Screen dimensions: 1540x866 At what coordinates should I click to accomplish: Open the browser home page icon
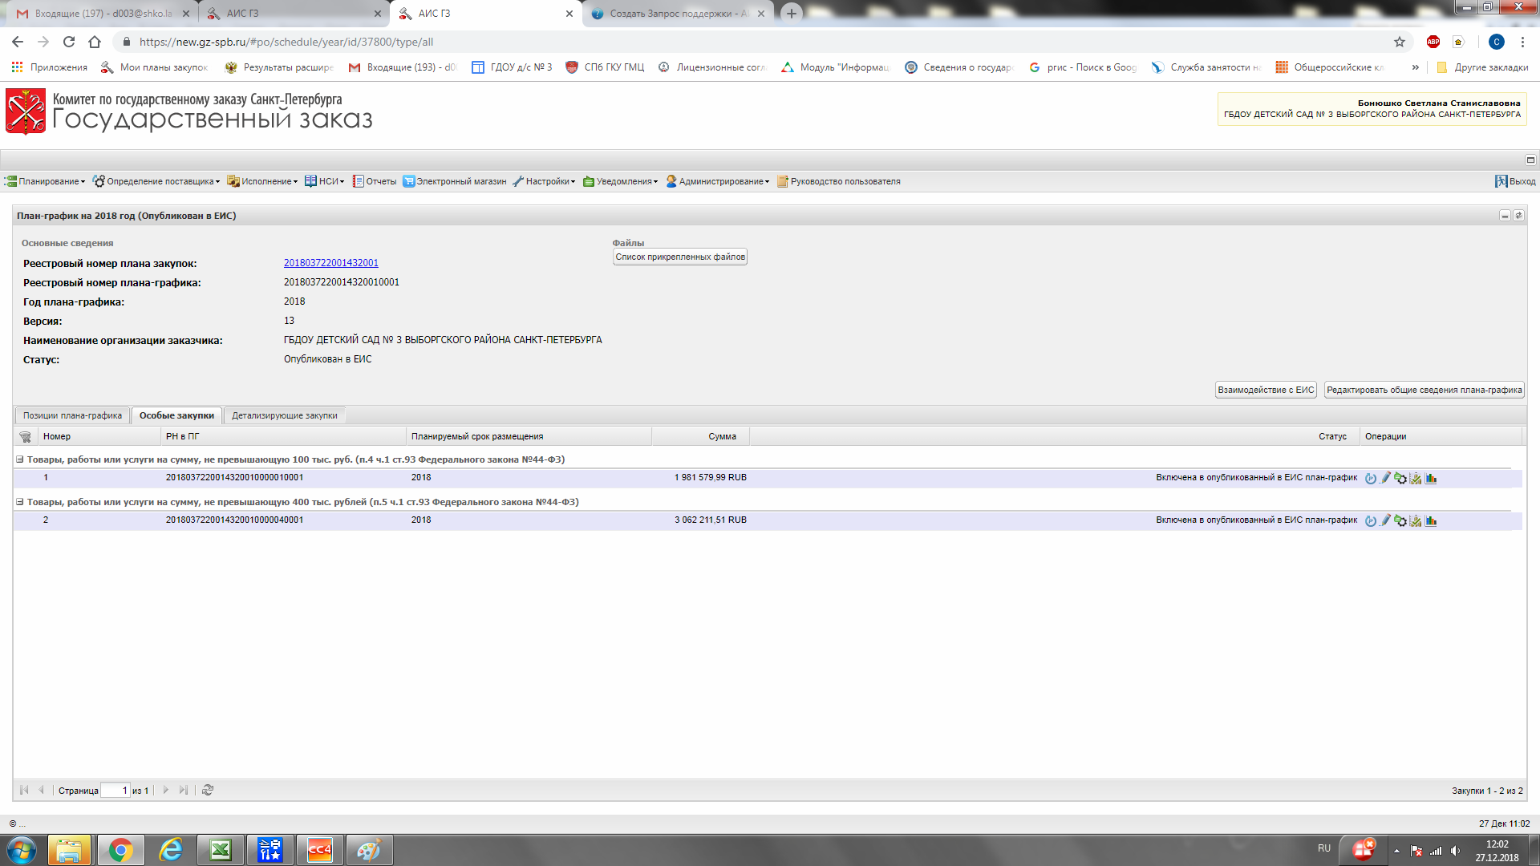(95, 42)
